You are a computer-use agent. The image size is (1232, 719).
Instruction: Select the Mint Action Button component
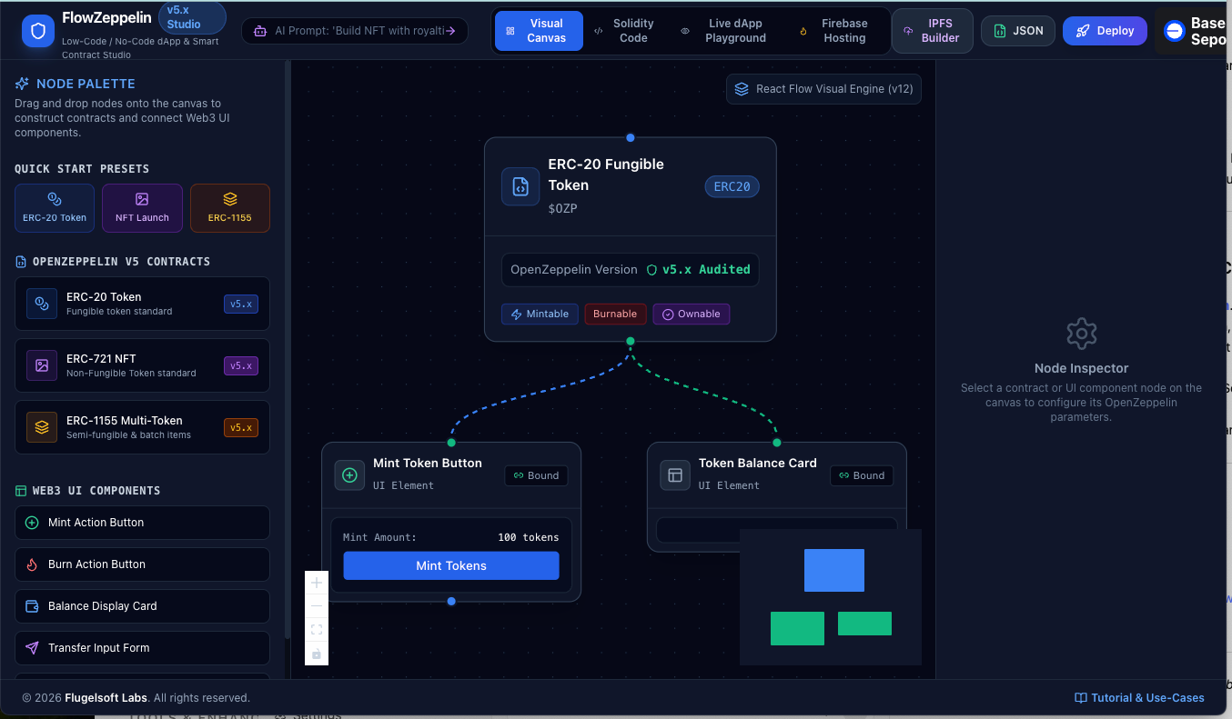142,523
